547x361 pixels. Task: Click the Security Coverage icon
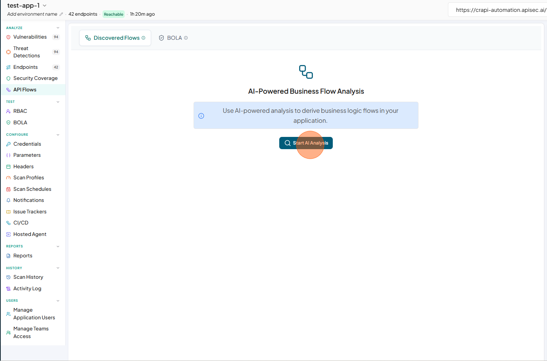click(x=8, y=78)
